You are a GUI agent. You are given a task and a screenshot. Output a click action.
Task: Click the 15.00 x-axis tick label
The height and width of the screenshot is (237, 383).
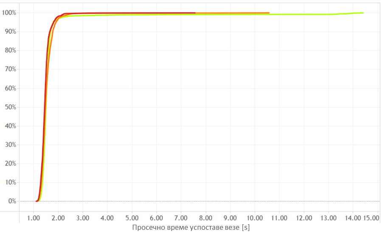point(372,218)
